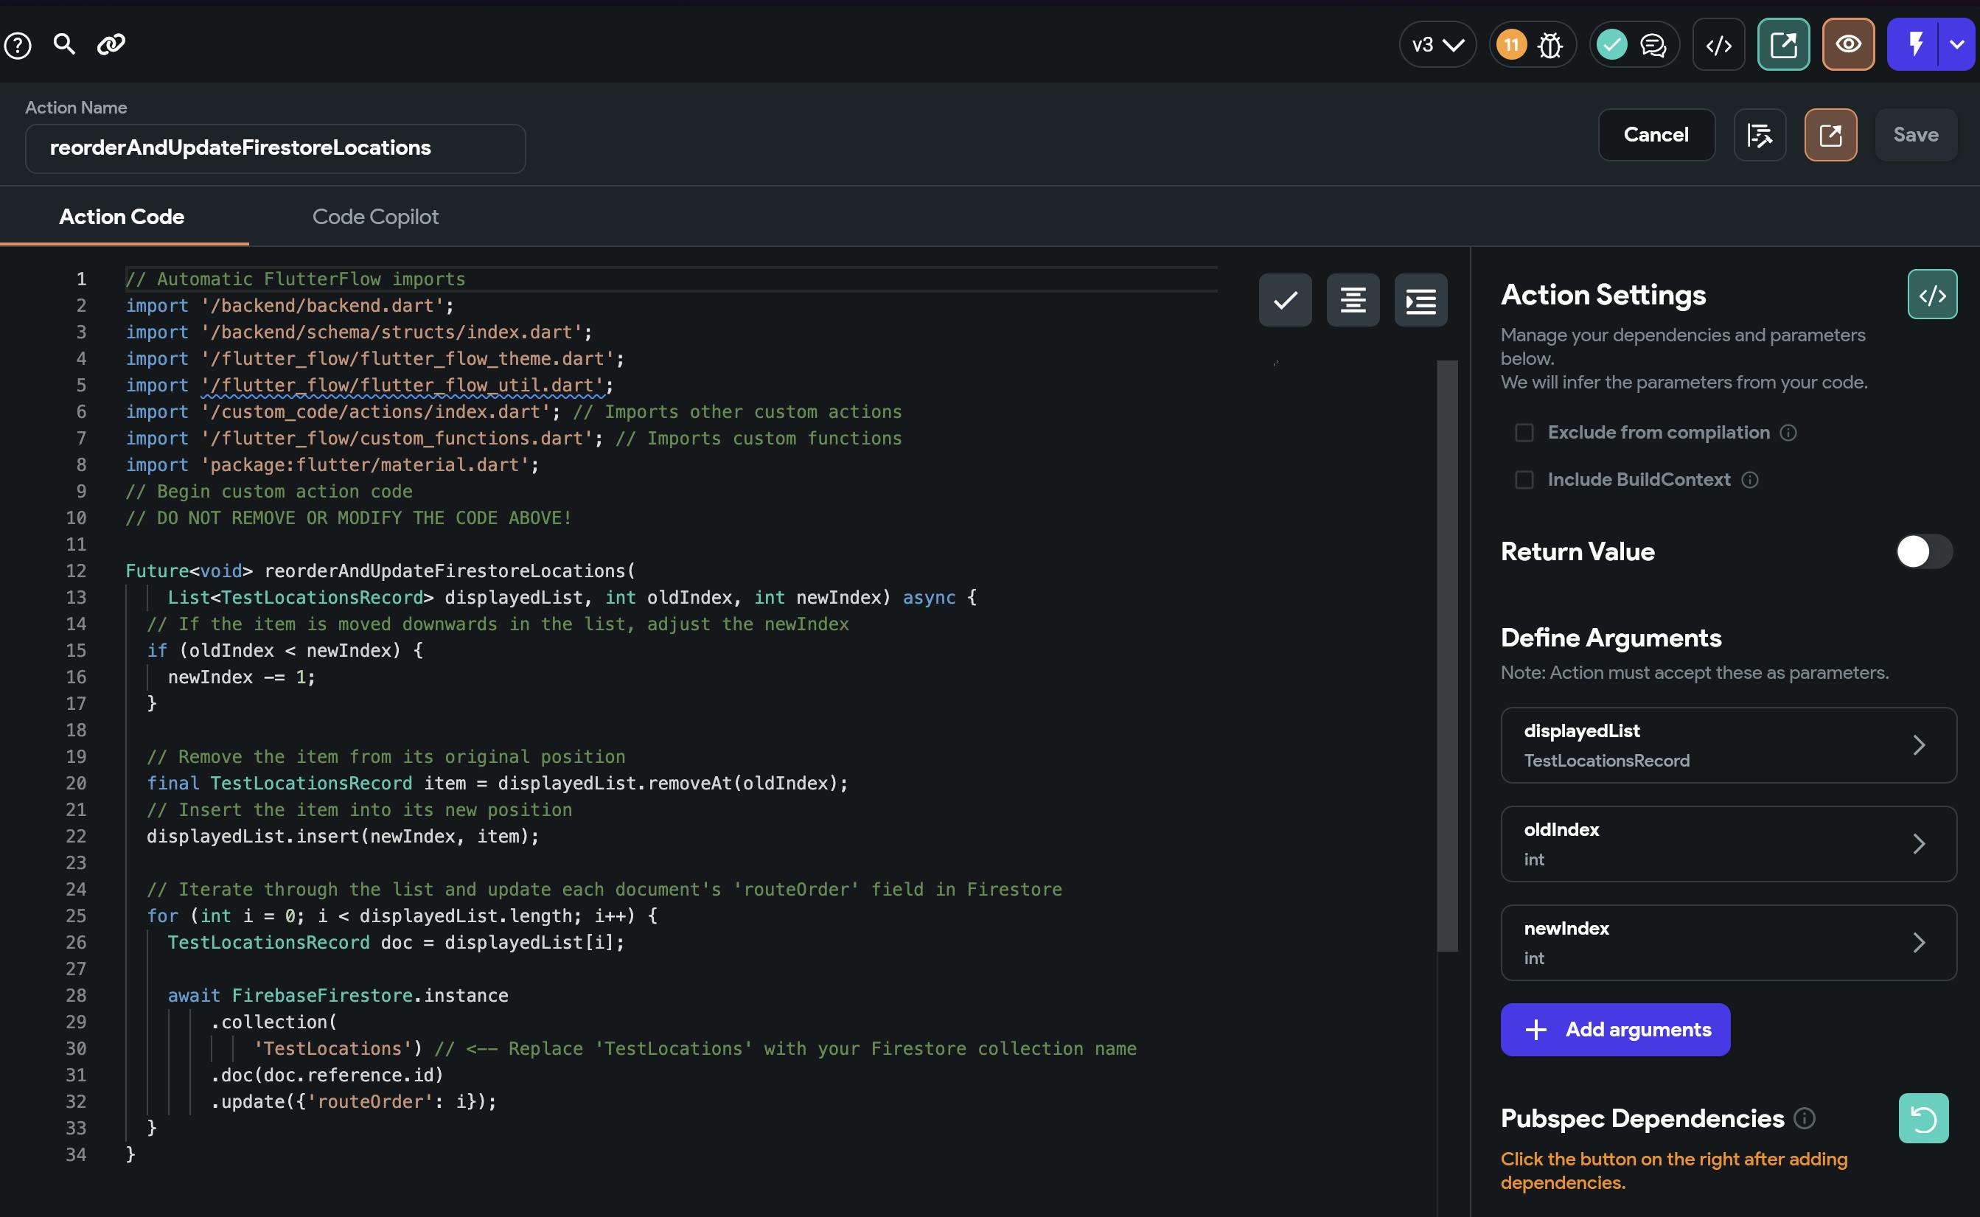Open the comments chat bubble icon

coord(1653,45)
